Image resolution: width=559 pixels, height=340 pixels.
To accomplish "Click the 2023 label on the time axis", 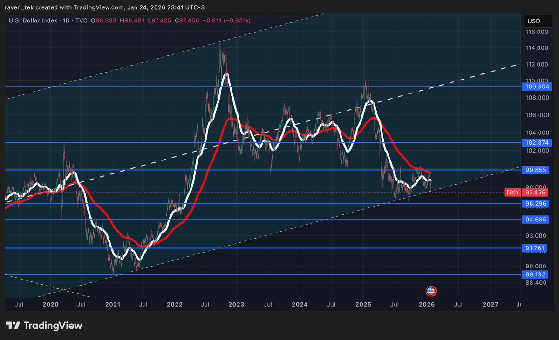I will coord(236,305).
